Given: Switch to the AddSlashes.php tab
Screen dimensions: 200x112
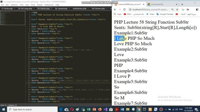Looking at the screenshot, I should (x=79, y=9).
